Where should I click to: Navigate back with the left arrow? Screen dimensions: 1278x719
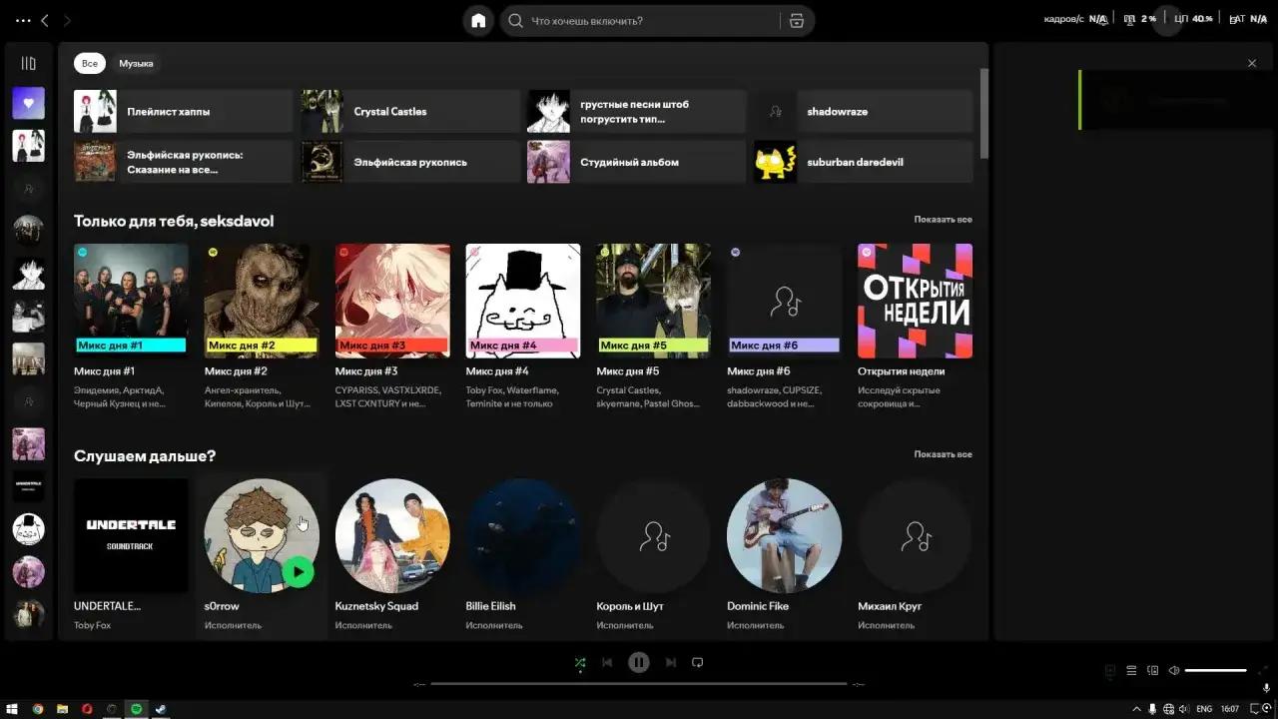click(x=45, y=20)
